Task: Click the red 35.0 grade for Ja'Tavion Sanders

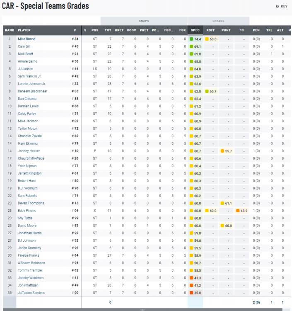Action: click(x=192, y=293)
